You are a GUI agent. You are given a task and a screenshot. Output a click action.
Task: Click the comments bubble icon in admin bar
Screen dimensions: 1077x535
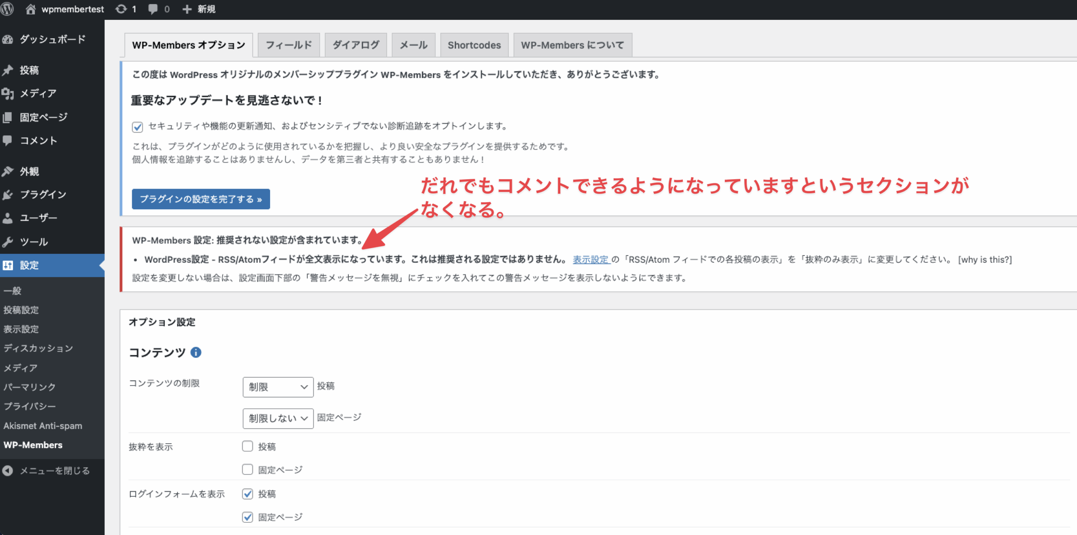click(153, 9)
